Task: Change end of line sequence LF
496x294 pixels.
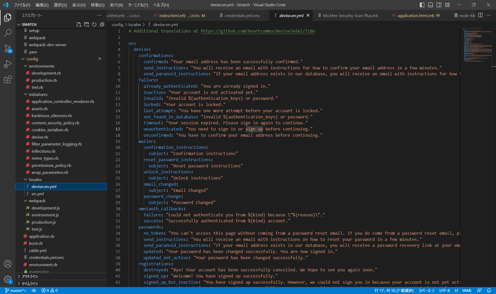Action: click(x=456, y=291)
